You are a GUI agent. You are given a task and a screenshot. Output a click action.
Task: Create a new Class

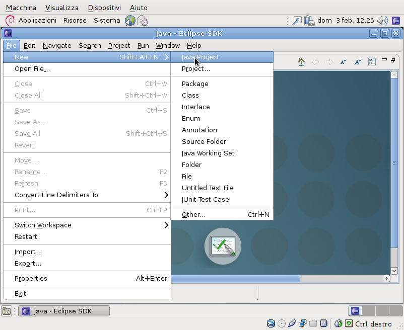pyautogui.click(x=222, y=96)
